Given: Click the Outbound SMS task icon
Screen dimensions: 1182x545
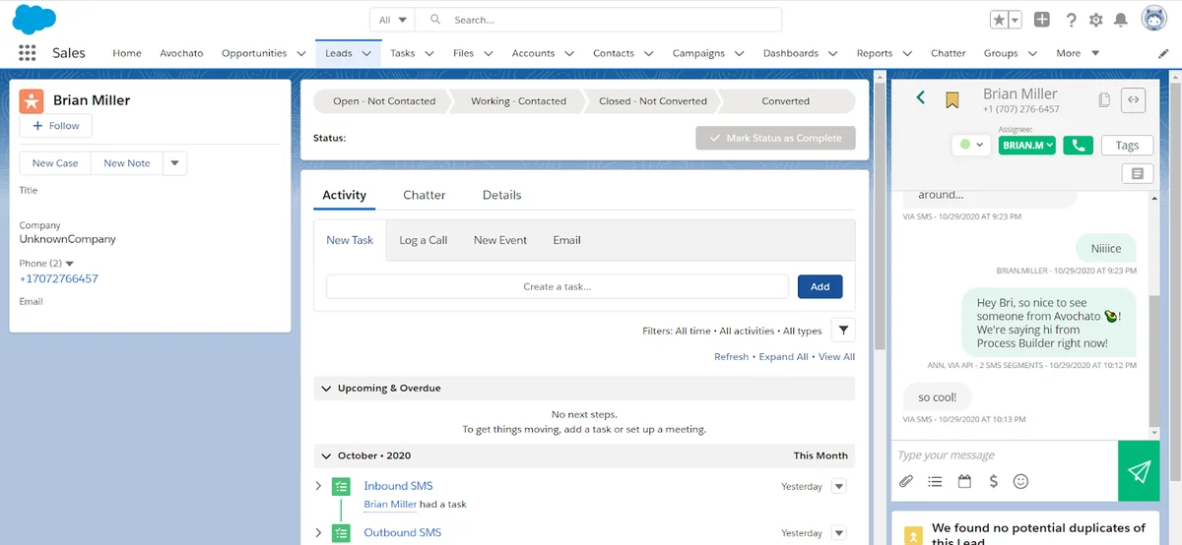Looking at the screenshot, I should (x=341, y=533).
